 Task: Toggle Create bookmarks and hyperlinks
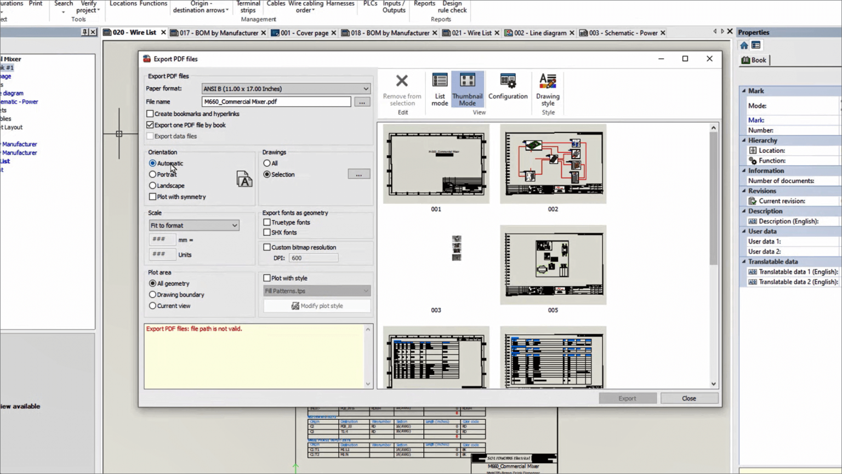point(150,114)
